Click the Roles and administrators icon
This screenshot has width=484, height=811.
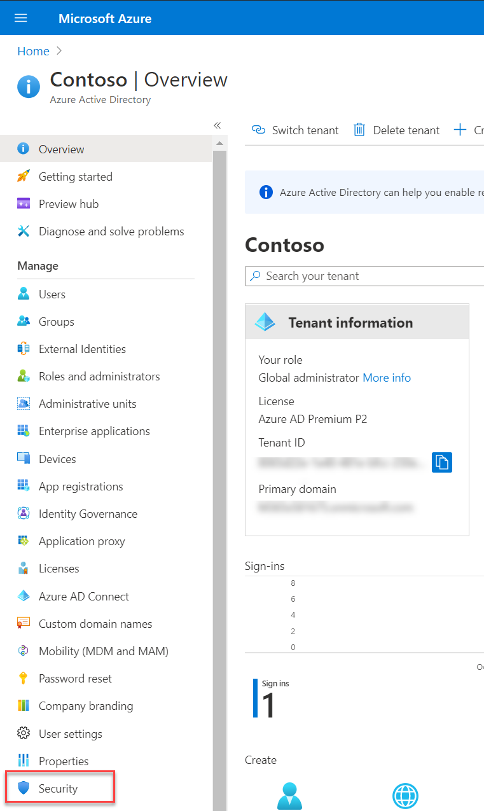pyautogui.click(x=24, y=376)
